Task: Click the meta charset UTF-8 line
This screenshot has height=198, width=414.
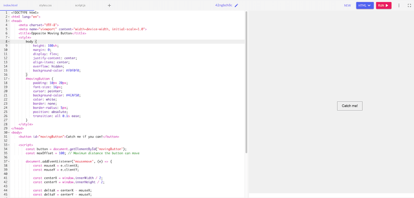Action: (x=38, y=25)
